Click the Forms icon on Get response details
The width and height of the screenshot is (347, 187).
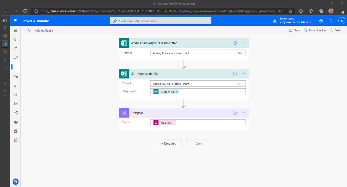124,73
